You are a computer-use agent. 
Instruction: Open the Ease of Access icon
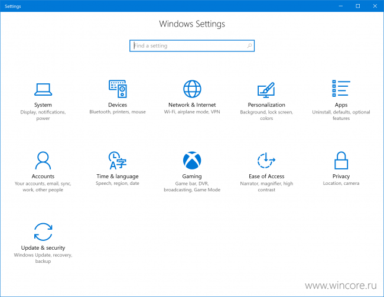click(x=266, y=161)
